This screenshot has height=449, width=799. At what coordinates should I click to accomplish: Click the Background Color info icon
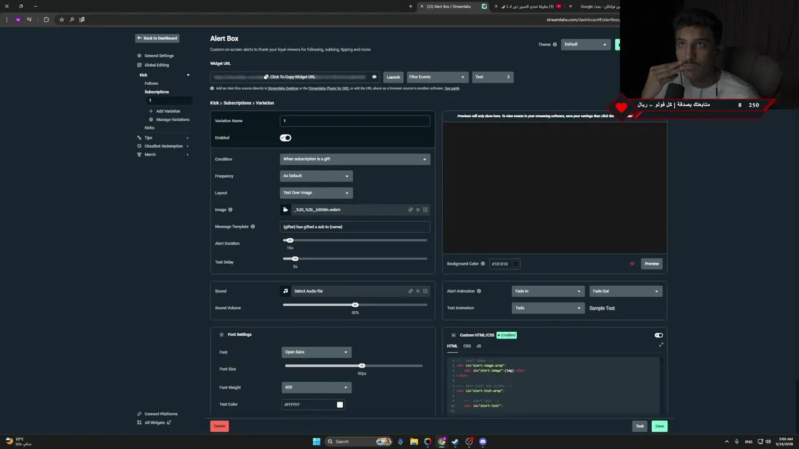point(483,264)
